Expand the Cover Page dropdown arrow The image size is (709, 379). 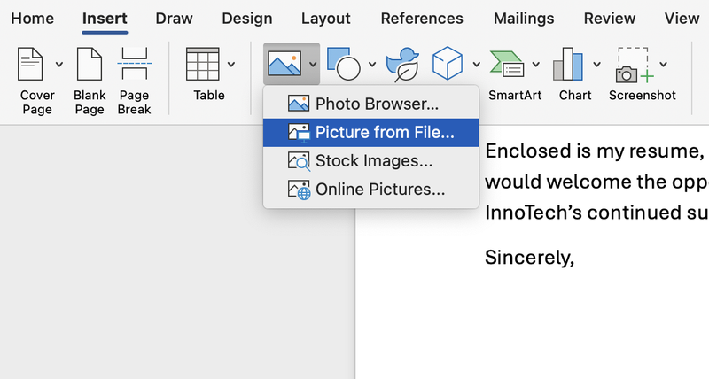tap(59, 65)
